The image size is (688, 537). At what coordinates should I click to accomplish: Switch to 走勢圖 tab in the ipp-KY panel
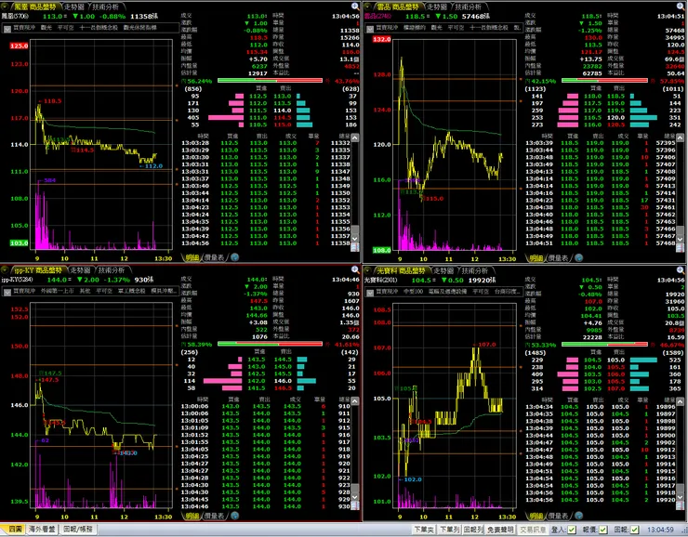(80, 270)
